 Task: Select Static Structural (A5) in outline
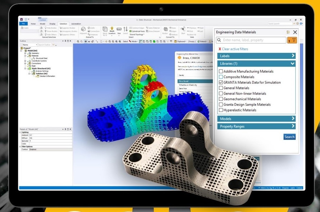point(41,68)
